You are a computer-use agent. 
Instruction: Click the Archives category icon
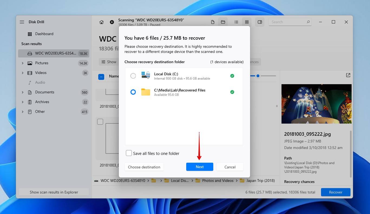tap(30, 102)
